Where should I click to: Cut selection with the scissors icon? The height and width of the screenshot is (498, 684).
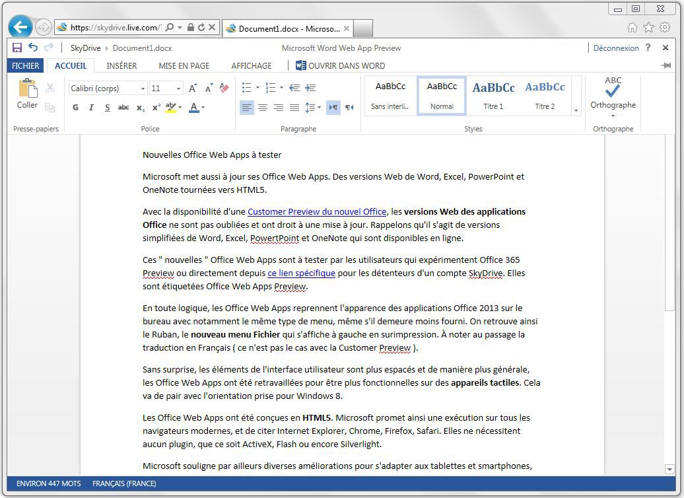pos(50,88)
